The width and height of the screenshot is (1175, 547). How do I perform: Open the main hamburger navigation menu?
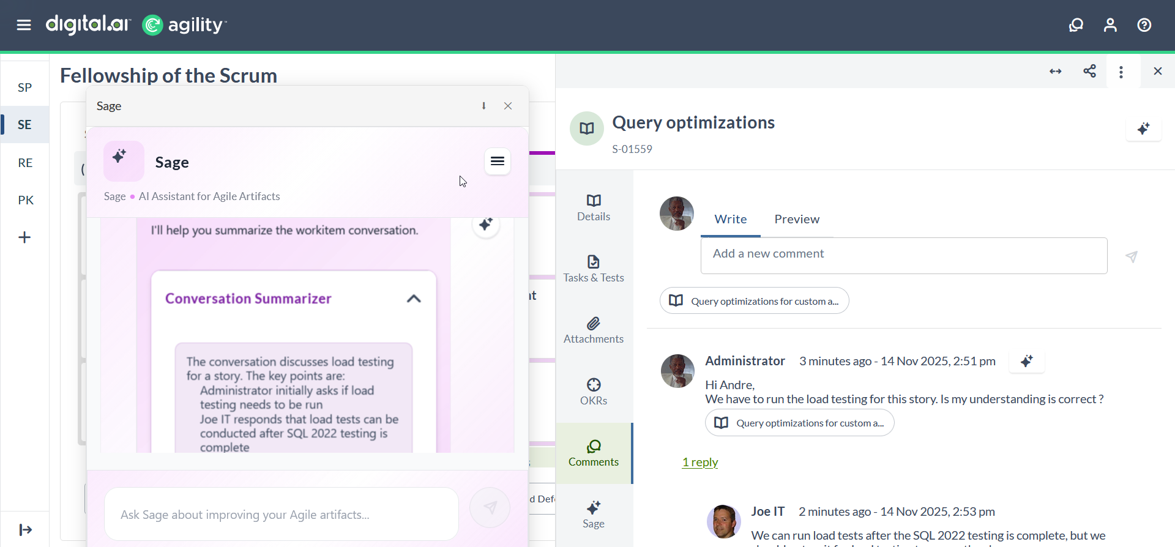tap(24, 25)
